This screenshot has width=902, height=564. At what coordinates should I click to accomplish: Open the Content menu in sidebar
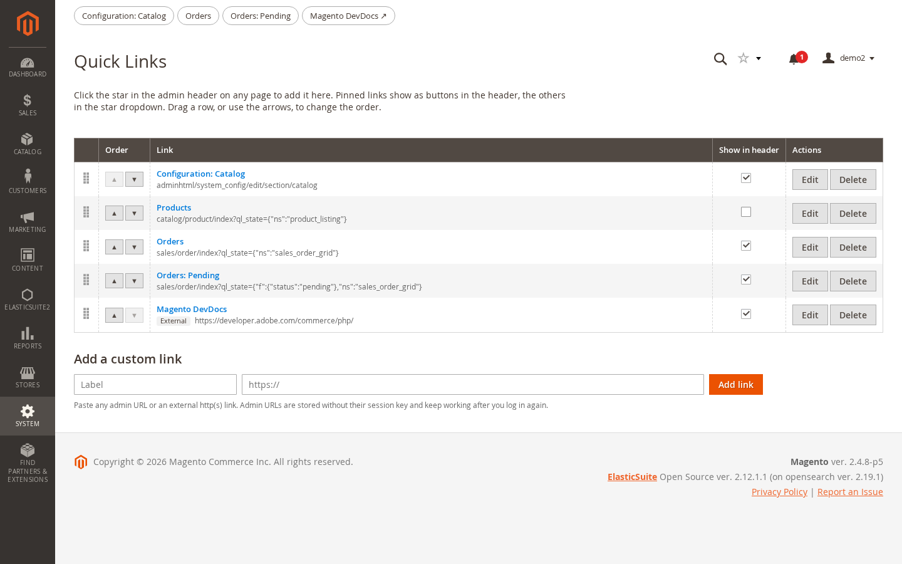click(28, 260)
